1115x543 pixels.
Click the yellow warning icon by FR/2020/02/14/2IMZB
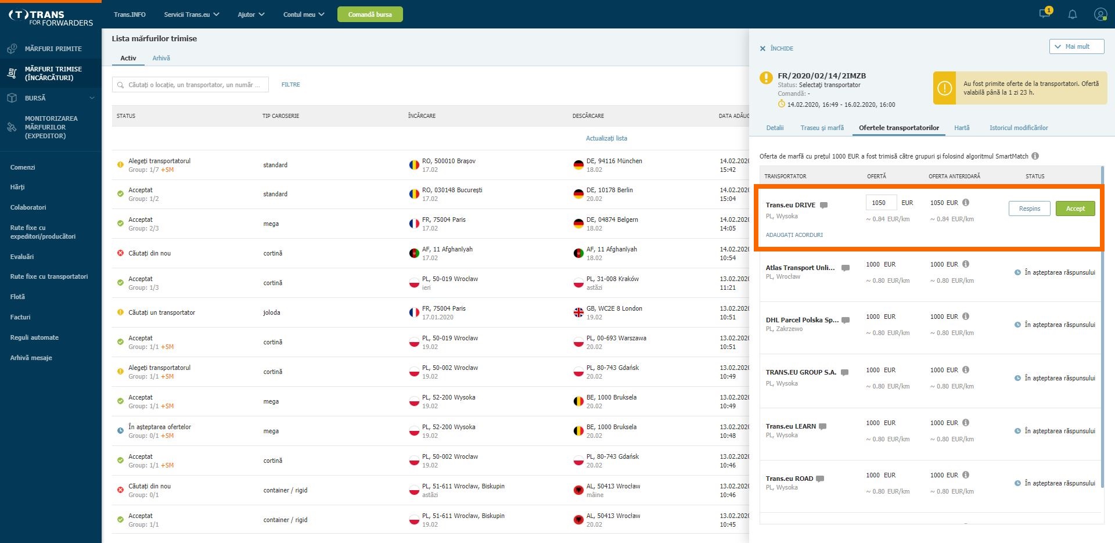[x=767, y=77]
